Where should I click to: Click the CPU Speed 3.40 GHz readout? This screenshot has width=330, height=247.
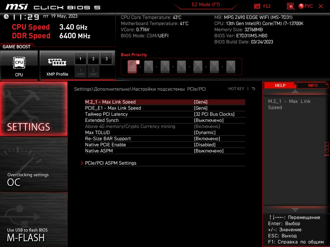(50, 27)
